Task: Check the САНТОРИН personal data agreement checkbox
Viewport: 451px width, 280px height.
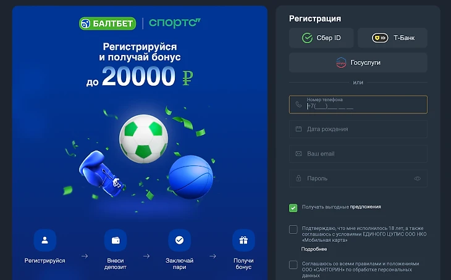Action: coord(293,265)
